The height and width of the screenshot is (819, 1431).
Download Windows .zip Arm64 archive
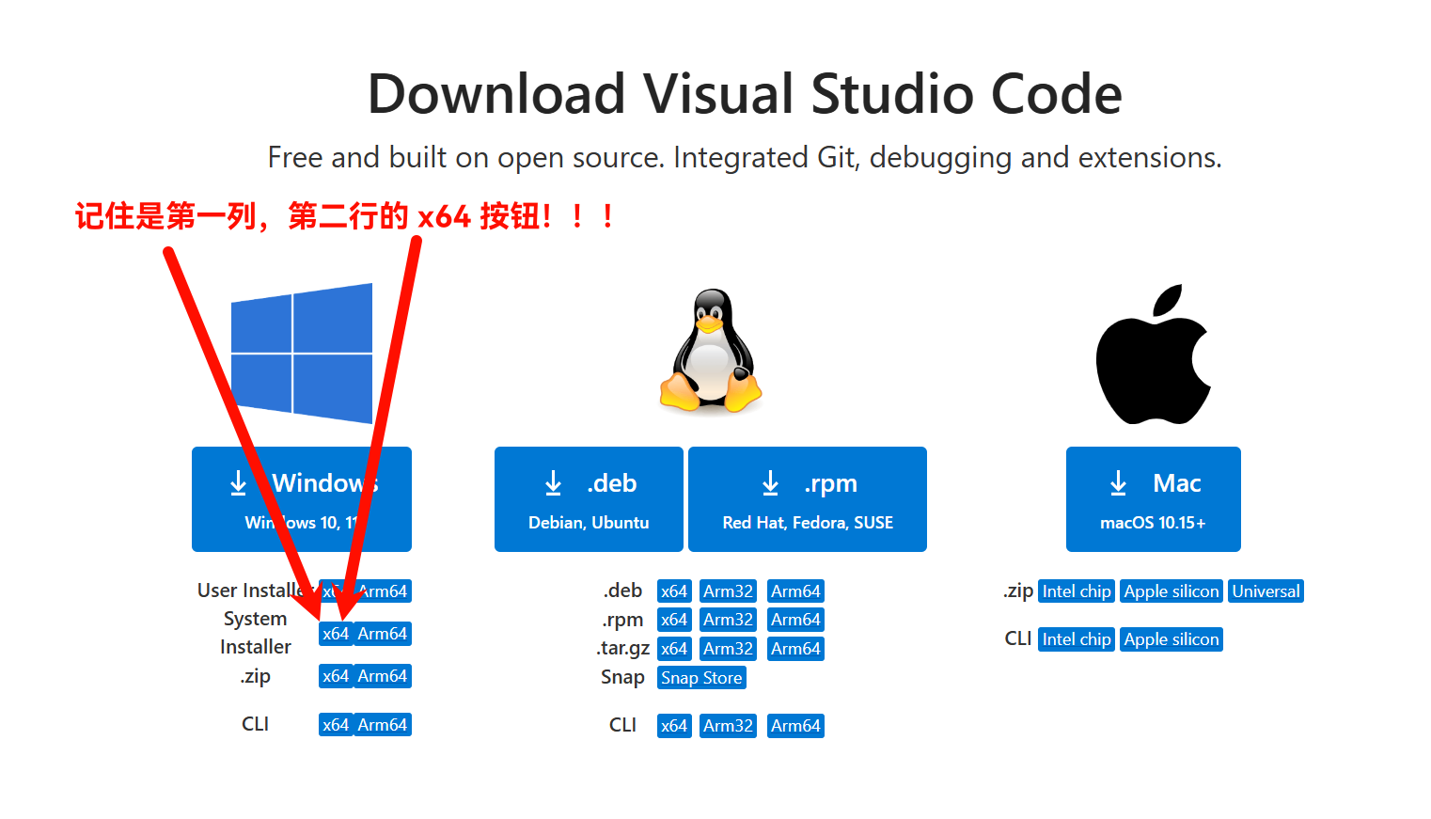click(x=383, y=676)
